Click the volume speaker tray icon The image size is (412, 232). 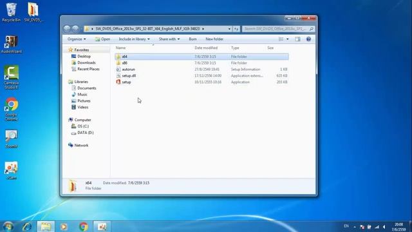(x=384, y=227)
